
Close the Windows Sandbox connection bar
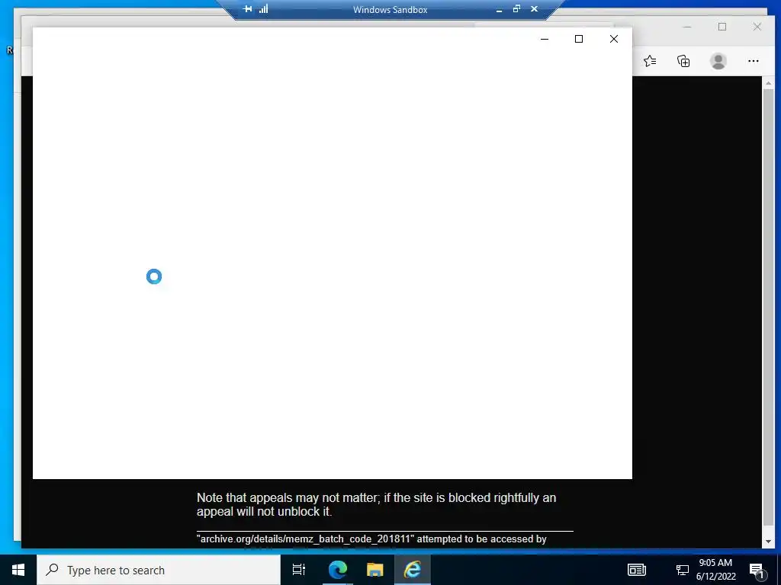(534, 9)
